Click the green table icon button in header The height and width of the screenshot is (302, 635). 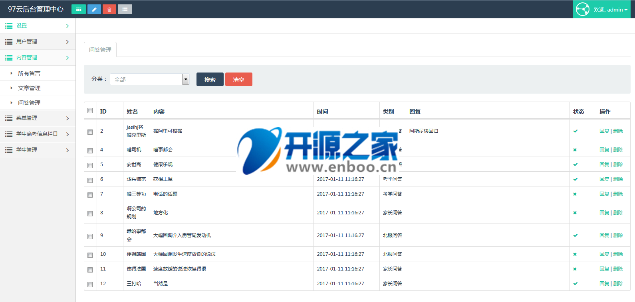[79, 9]
